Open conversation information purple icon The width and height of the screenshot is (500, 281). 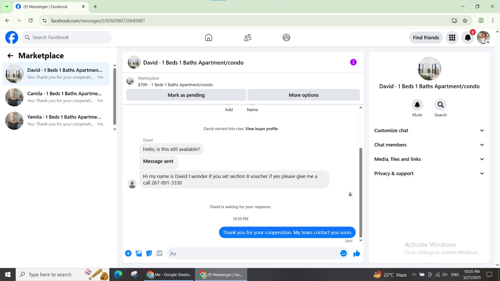click(x=353, y=62)
